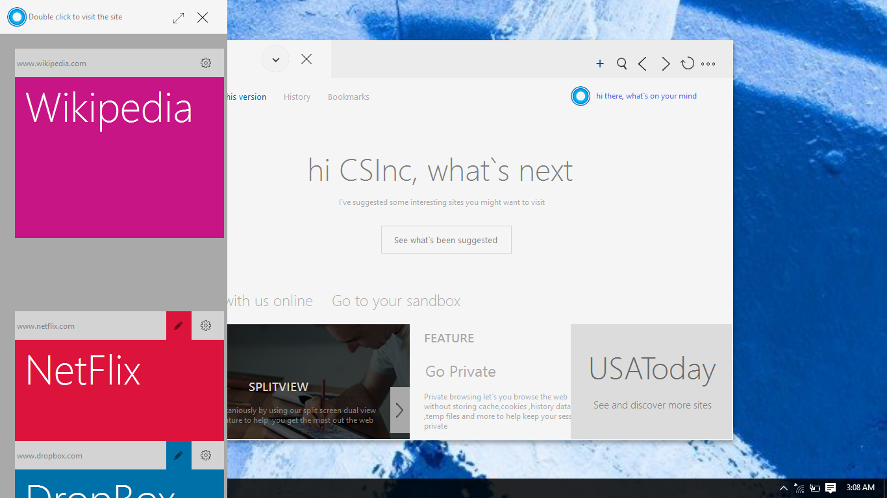Click www.netflix.com address text
887x498 pixels.
(x=45, y=326)
